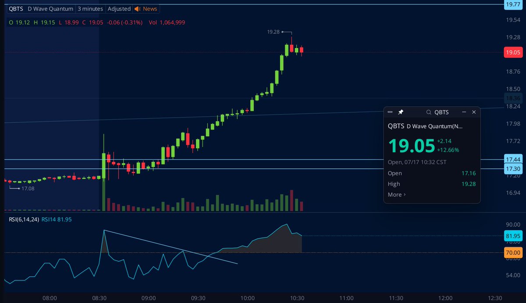Select the H 19.15 high value
526x303 pixels.
44,22
